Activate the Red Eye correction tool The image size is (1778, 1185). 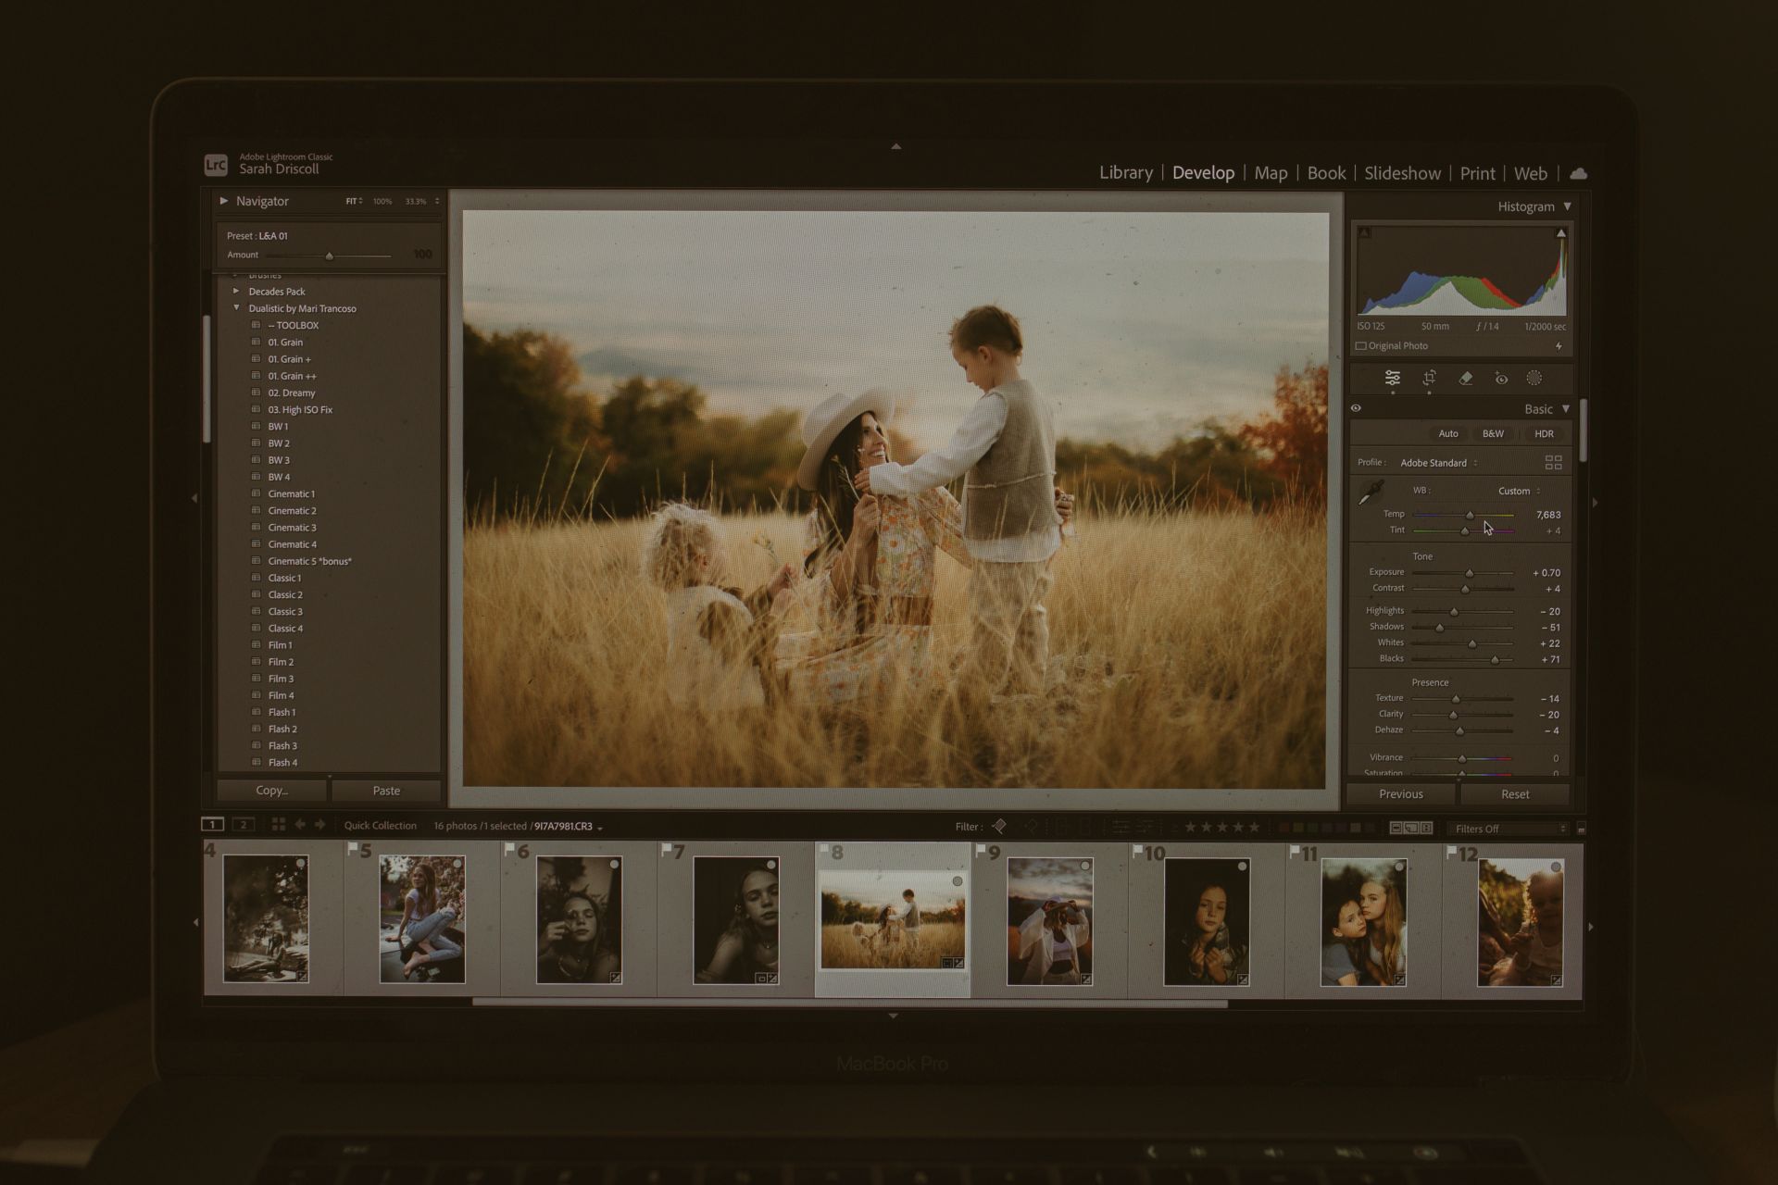1501,379
